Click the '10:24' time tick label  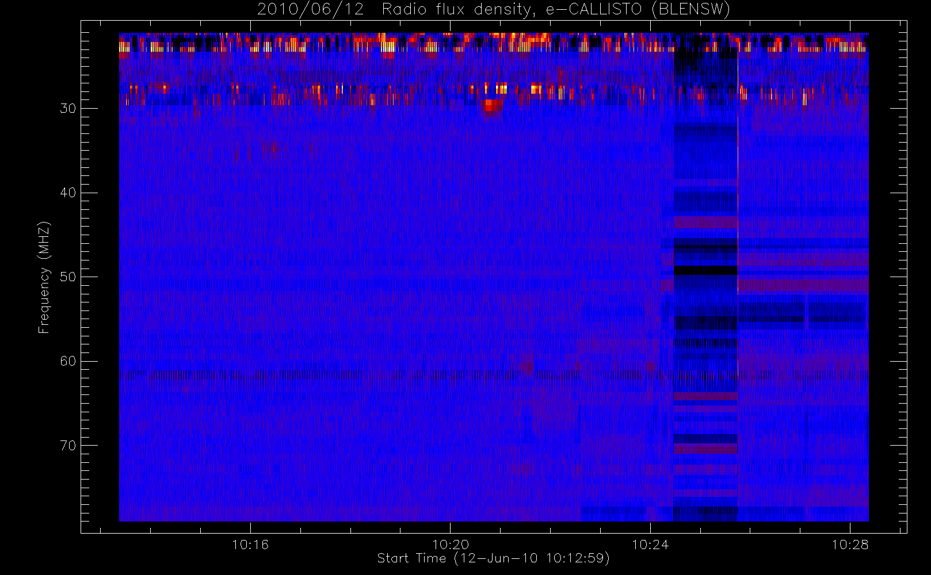pos(650,545)
